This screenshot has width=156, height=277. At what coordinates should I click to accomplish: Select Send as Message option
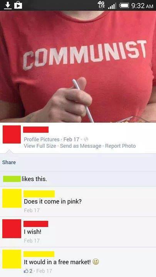pyautogui.click(x=81, y=146)
